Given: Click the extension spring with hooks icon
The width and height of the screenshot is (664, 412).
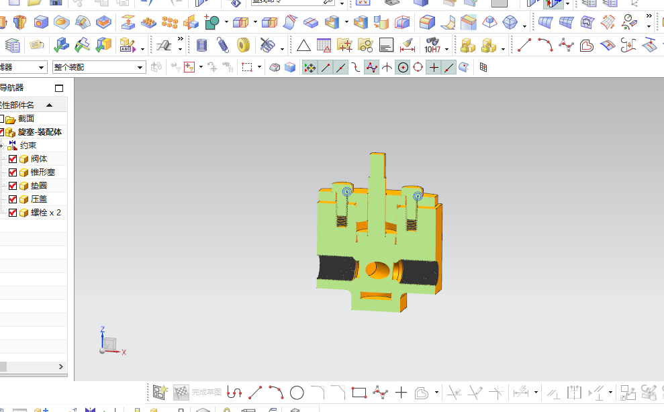Looking at the screenshot, I should 223,45.
